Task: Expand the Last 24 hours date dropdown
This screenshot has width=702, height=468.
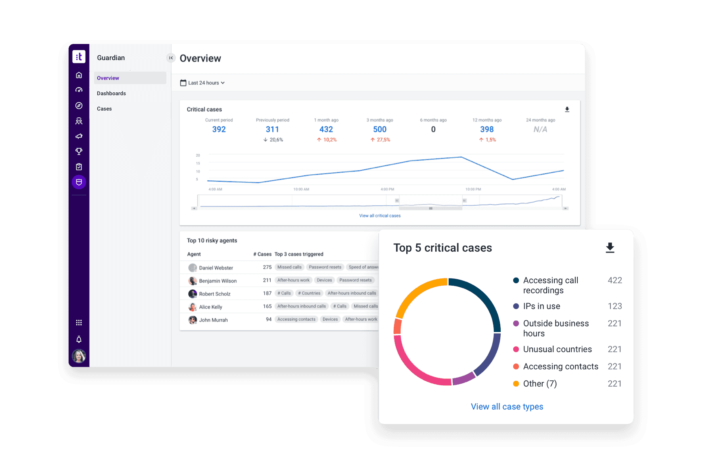Action: [x=203, y=83]
